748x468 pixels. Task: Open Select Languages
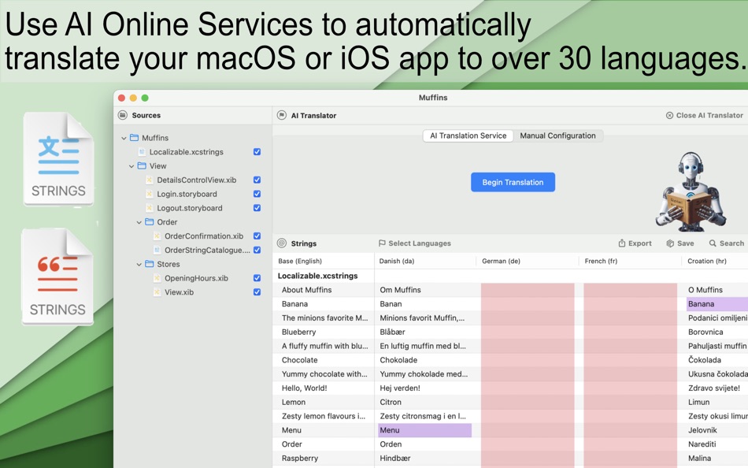[x=414, y=243]
